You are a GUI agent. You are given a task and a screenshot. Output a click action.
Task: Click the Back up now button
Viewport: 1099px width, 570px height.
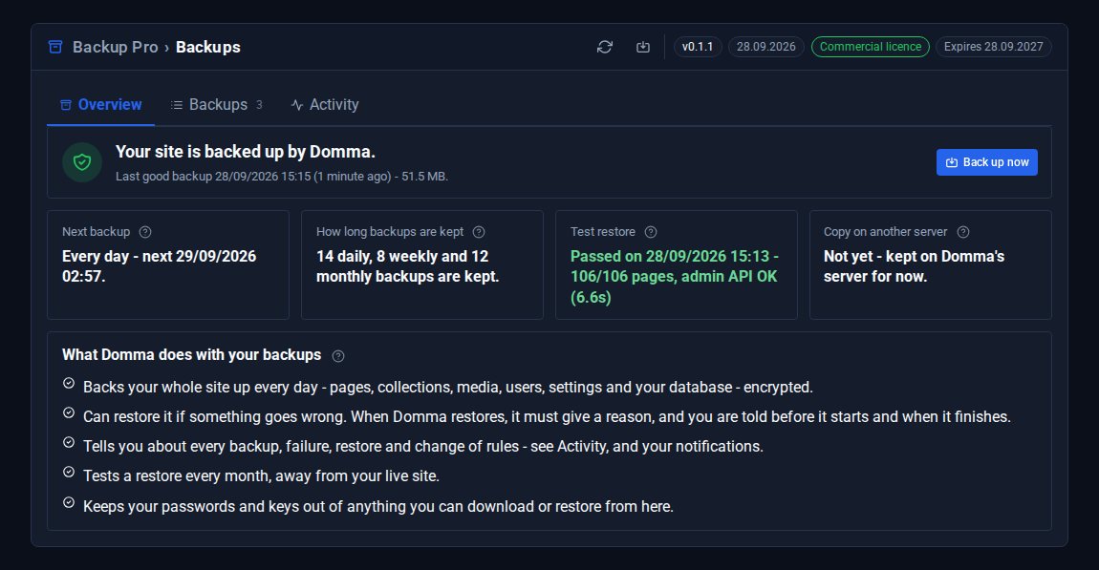click(x=987, y=162)
